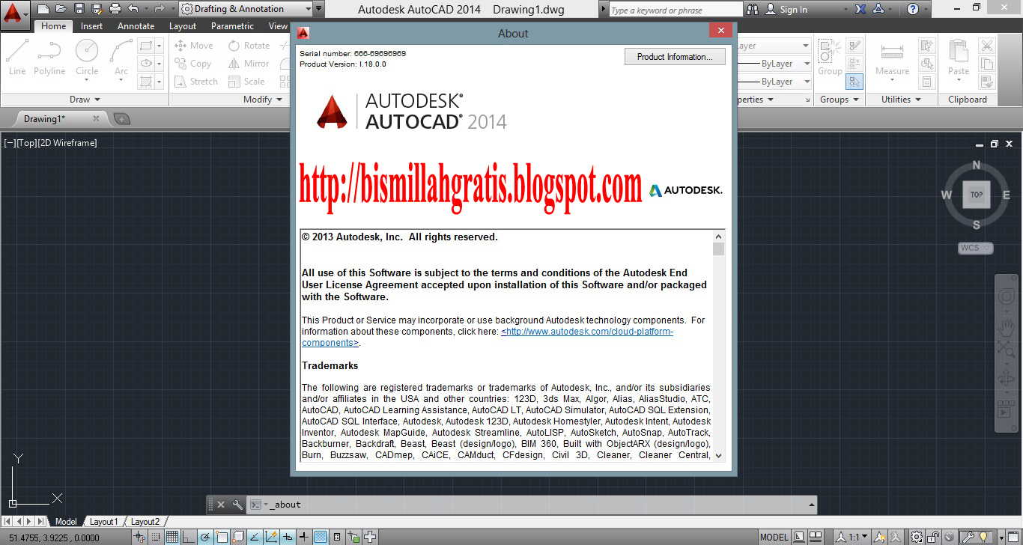Select the Layout2 tab
This screenshot has width=1023, height=545.
click(x=145, y=522)
